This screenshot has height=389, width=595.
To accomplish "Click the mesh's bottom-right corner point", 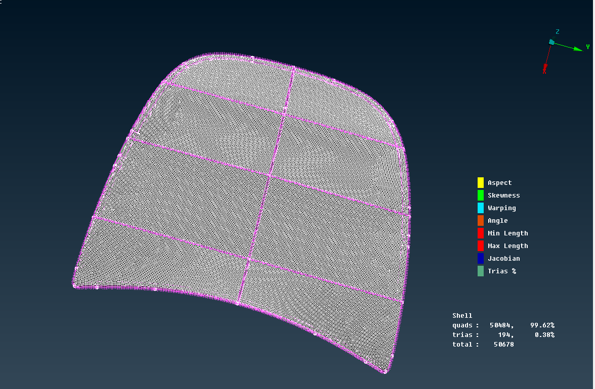I will 385,372.
